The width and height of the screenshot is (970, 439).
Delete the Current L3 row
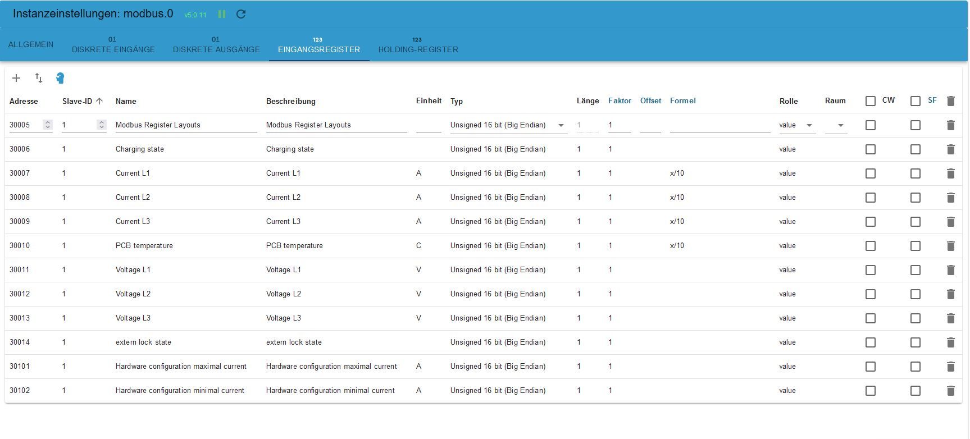pos(950,222)
